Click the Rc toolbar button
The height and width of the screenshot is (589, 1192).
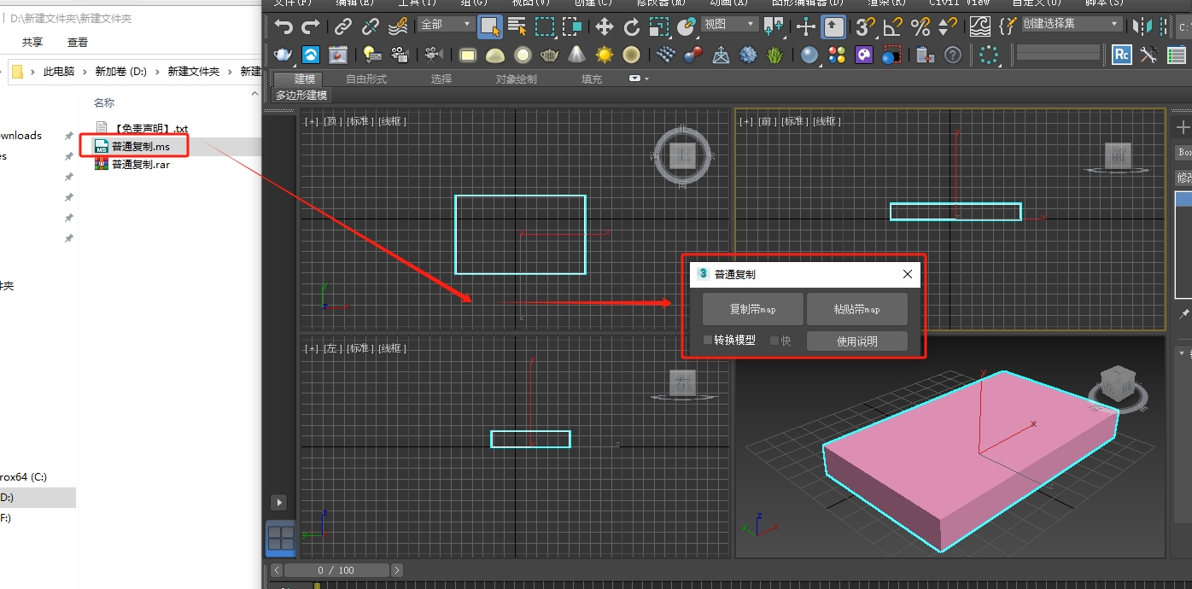1122,55
